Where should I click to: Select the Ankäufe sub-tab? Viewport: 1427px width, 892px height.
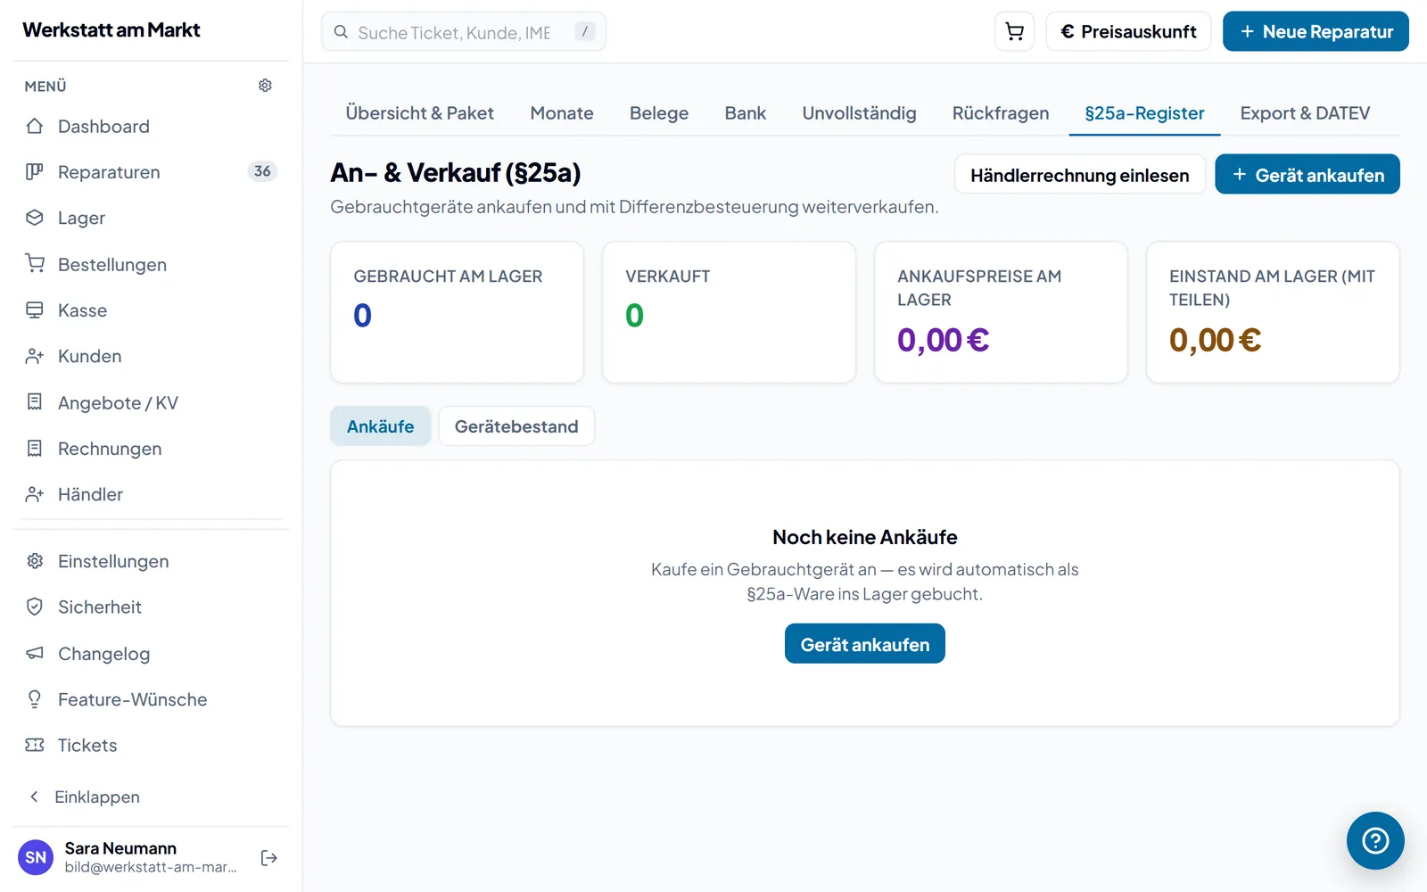pos(381,426)
